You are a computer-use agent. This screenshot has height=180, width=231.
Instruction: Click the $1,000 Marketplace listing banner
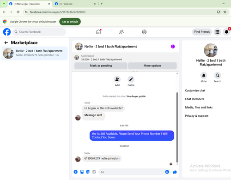[x=126, y=58]
